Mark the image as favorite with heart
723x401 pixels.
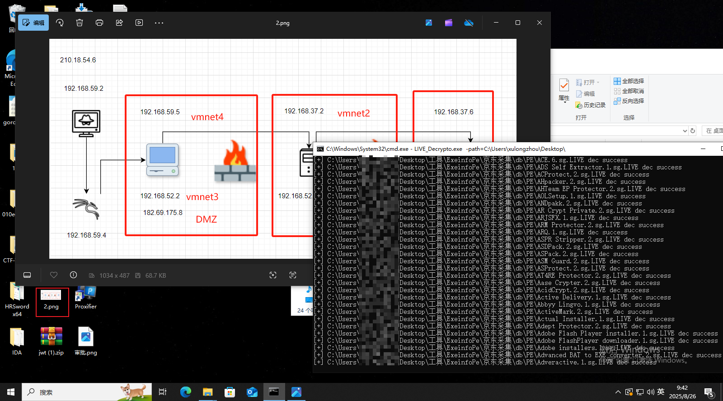click(54, 275)
